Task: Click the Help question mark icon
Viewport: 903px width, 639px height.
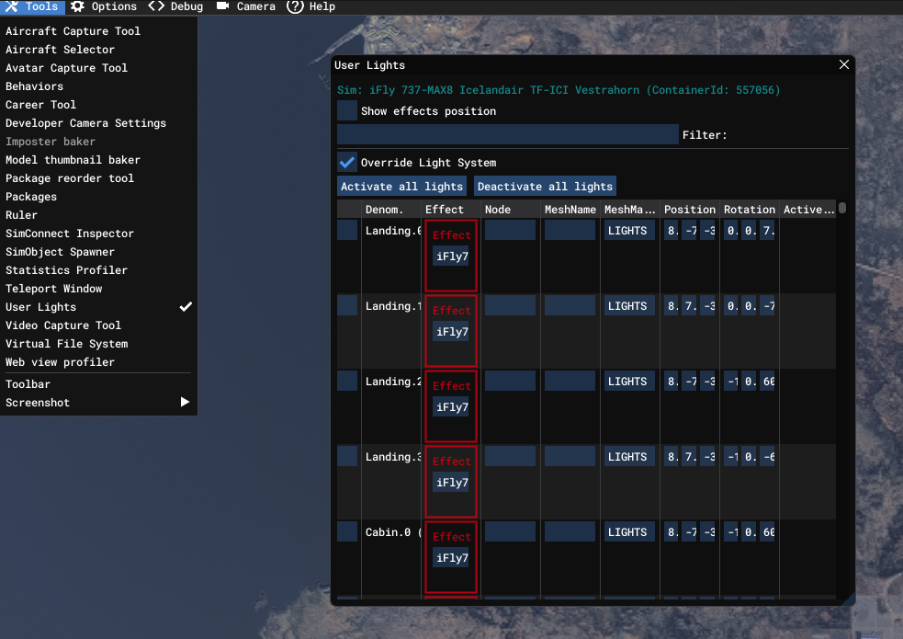Action: [x=295, y=6]
